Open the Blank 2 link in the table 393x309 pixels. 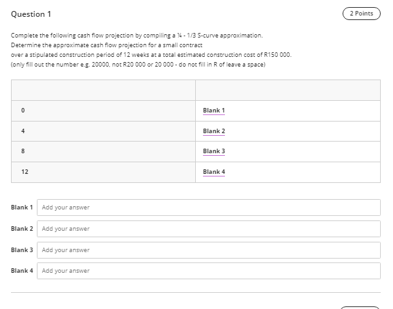pos(213,131)
